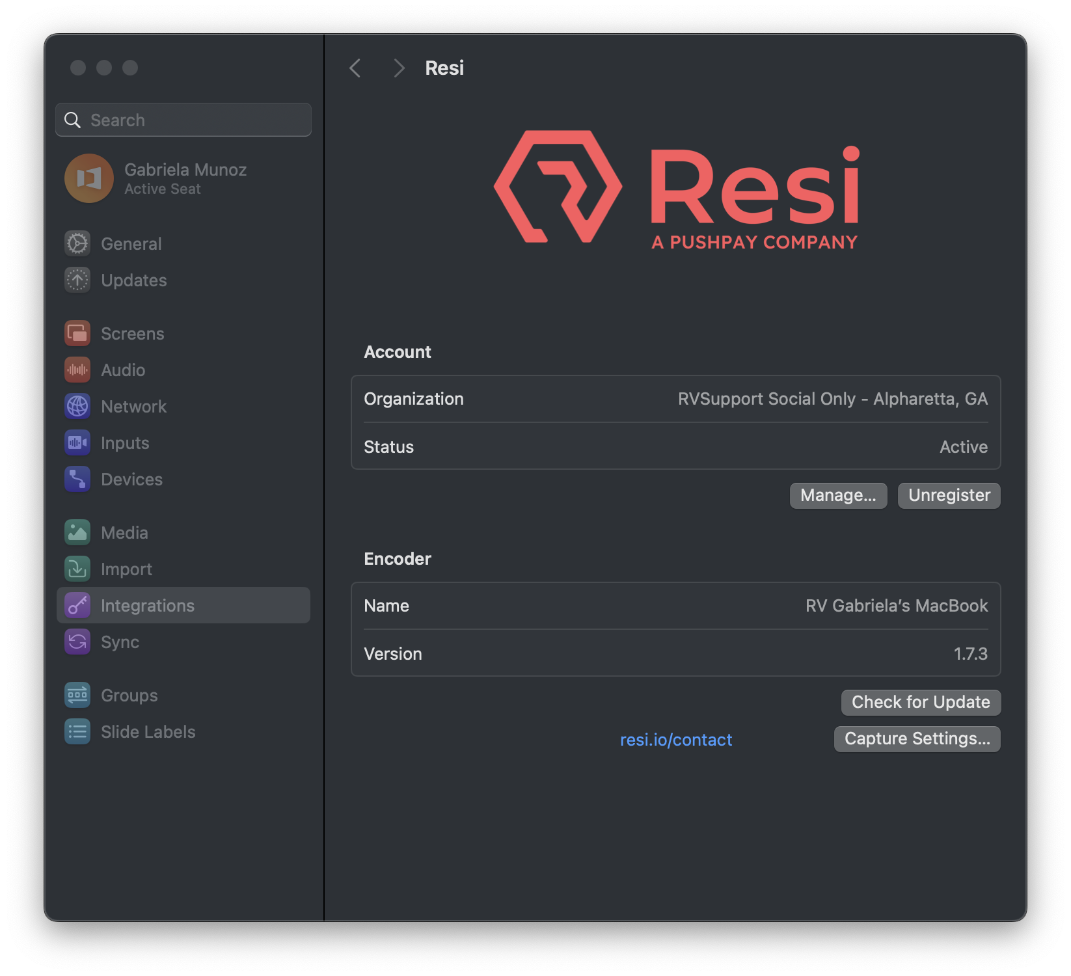1071x976 pixels.
Task: Open the Sync label in sidebar
Action: [x=120, y=642]
